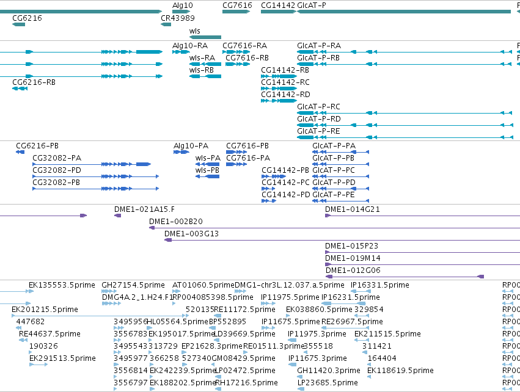Select the IP16331.5prime EST label

point(380,285)
